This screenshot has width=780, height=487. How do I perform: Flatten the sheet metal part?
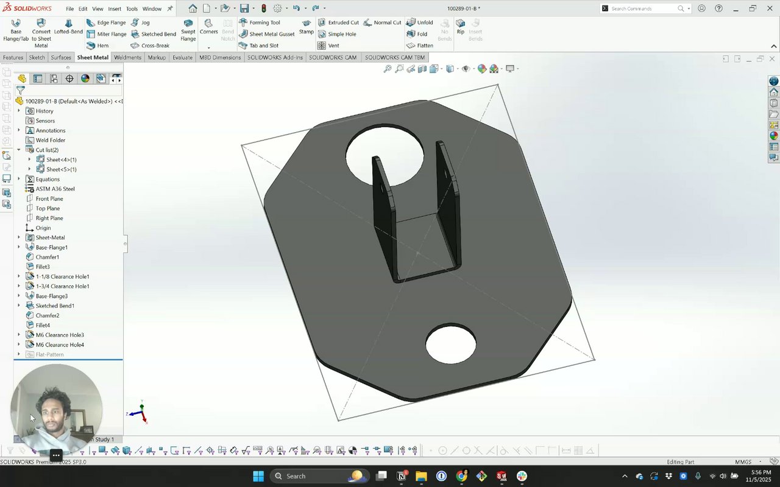420,46
